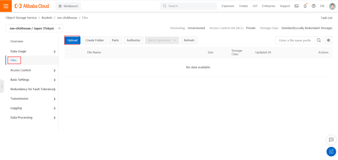
Task: Click Standard(Locally Redundant Storage) value
Action: pos(307,28)
